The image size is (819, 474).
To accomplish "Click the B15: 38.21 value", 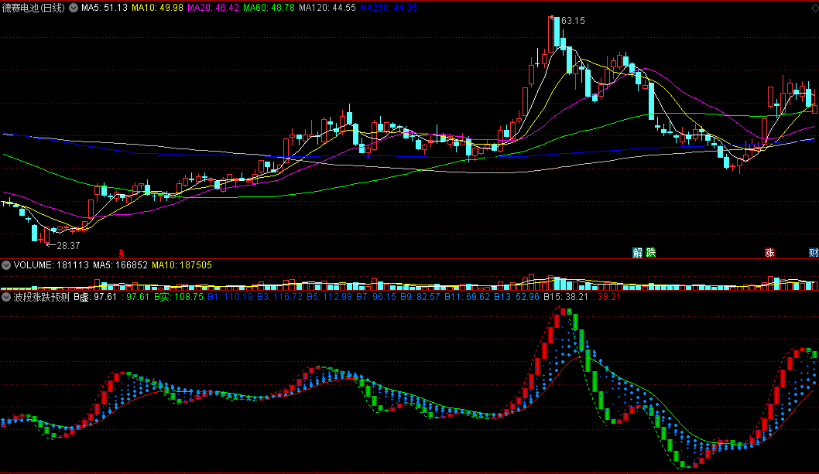I will click(566, 297).
